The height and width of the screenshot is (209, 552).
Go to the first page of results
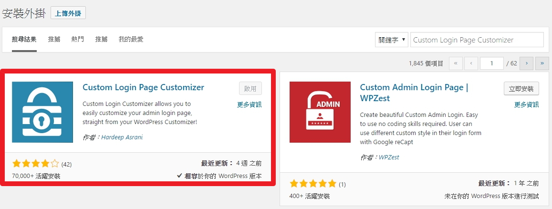click(456, 63)
